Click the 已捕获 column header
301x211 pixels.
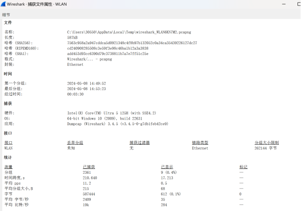coord(89,167)
